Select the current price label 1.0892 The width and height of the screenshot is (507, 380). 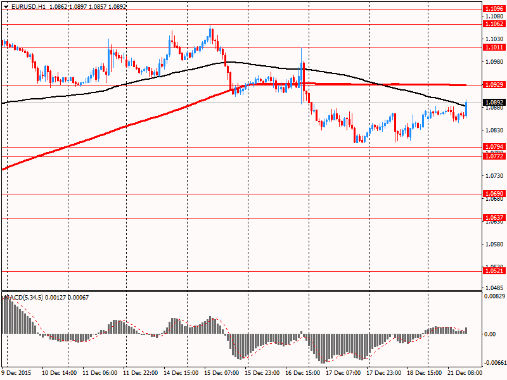tap(494, 103)
